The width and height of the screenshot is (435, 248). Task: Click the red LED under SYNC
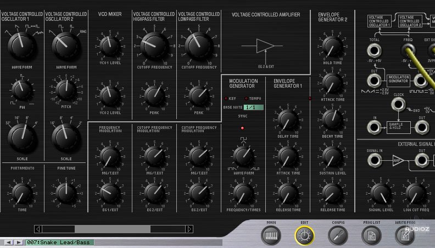(x=242, y=128)
